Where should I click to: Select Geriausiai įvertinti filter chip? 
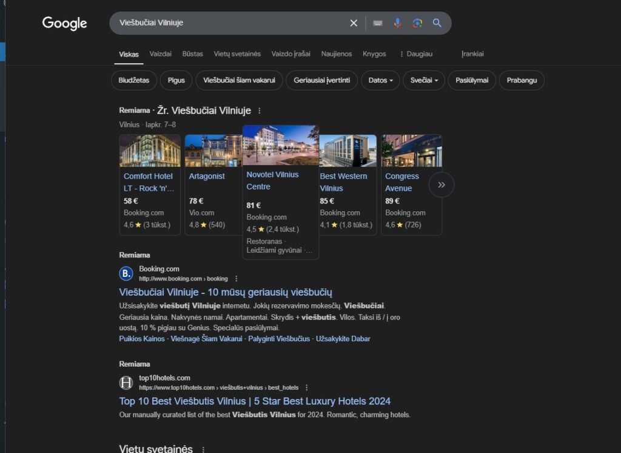[x=321, y=81]
